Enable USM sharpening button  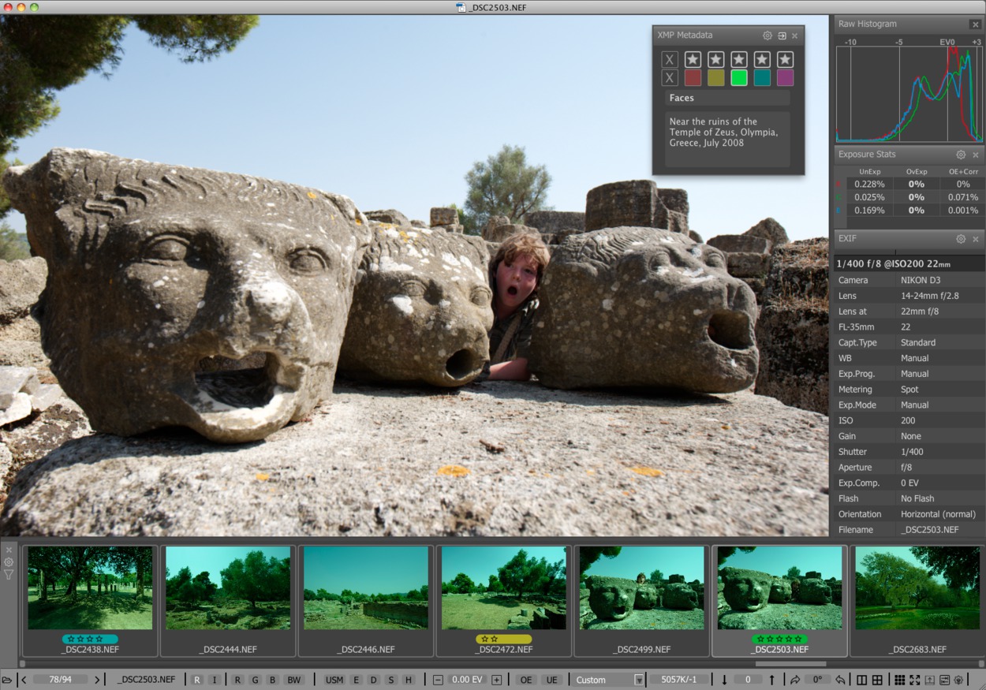click(334, 680)
